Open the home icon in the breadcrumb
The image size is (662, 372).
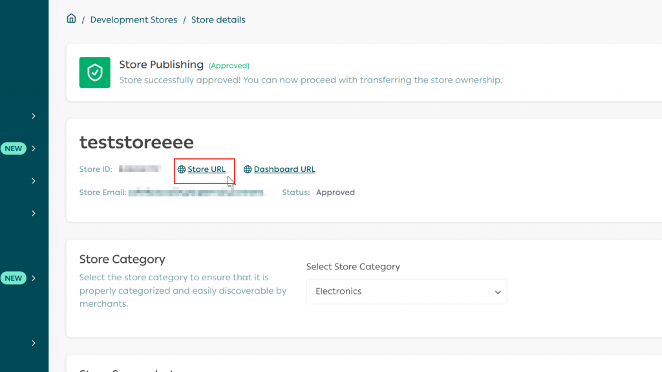(x=71, y=19)
